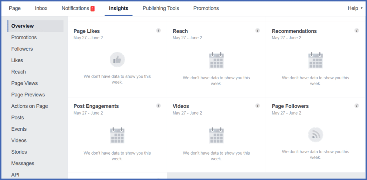
Task: Open the Promotions top tab
Action: [206, 9]
